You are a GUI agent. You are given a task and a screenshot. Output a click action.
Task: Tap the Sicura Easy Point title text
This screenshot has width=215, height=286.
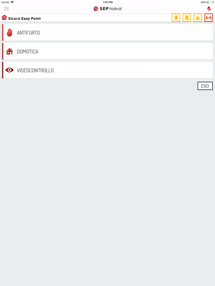pyautogui.click(x=24, y=18)
